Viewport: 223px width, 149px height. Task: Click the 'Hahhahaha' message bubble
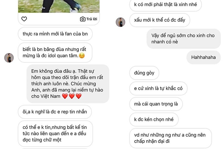coord(204,57)
